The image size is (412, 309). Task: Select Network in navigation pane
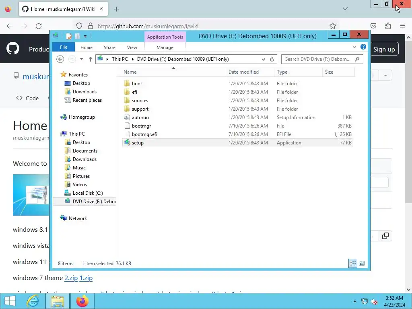tap(78, 218)
